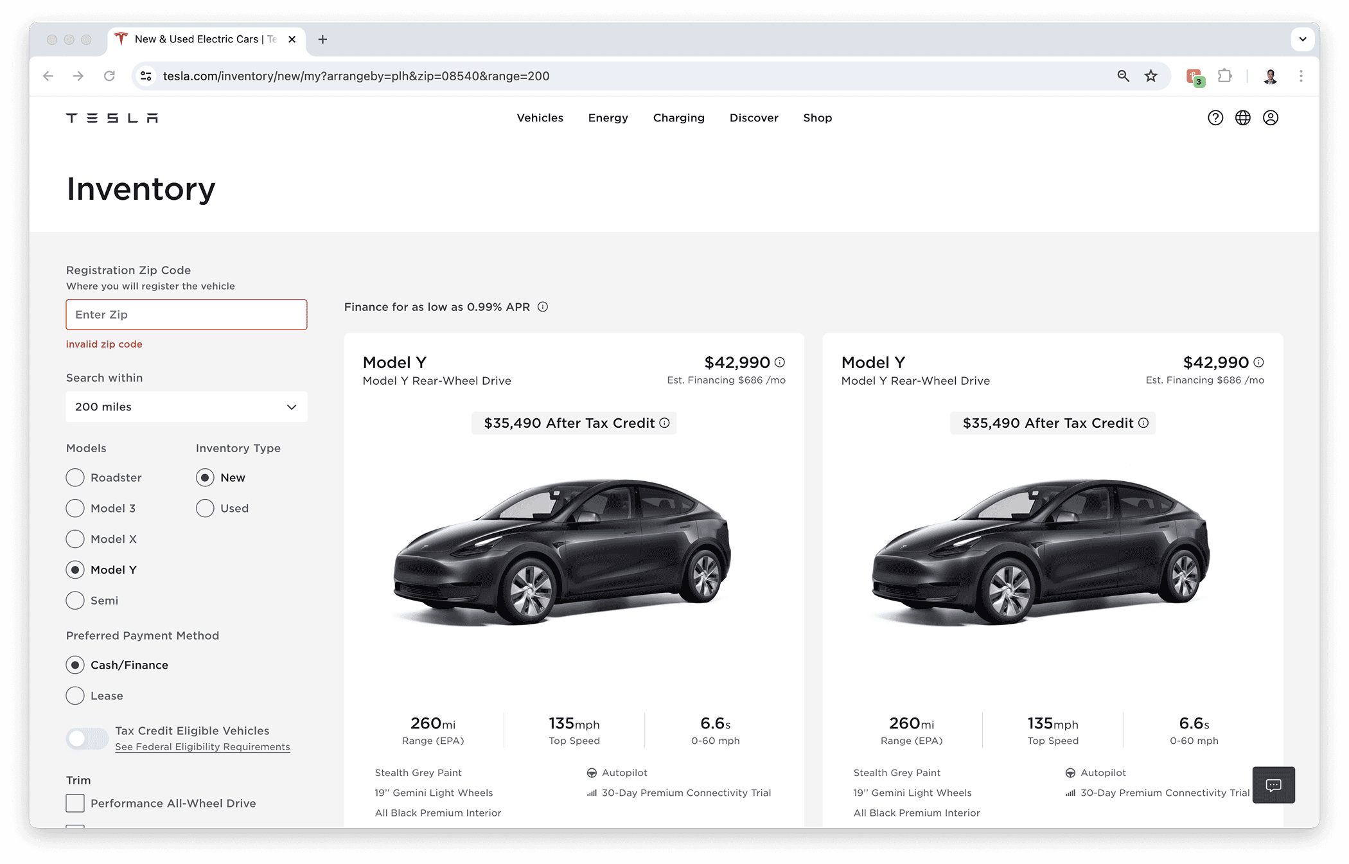
Task: Select Cash/Finance payment method
Action: 75,665
